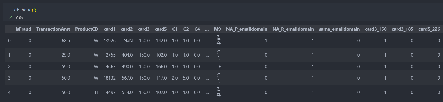The height and width of the screenshot is (102, 443).
Task: Select the isFraud column header
Action: 23,29
